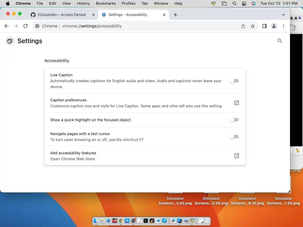
Task: Close the E2Guardian Access Denied tab
Action: [93, 15]
